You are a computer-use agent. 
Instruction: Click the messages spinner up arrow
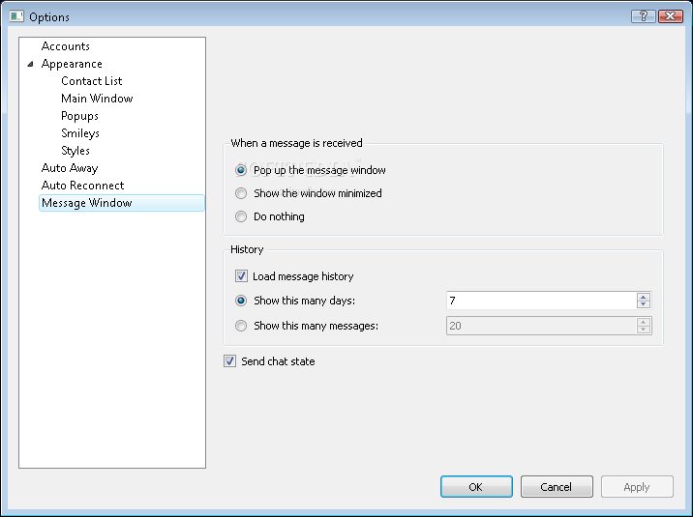644,322
